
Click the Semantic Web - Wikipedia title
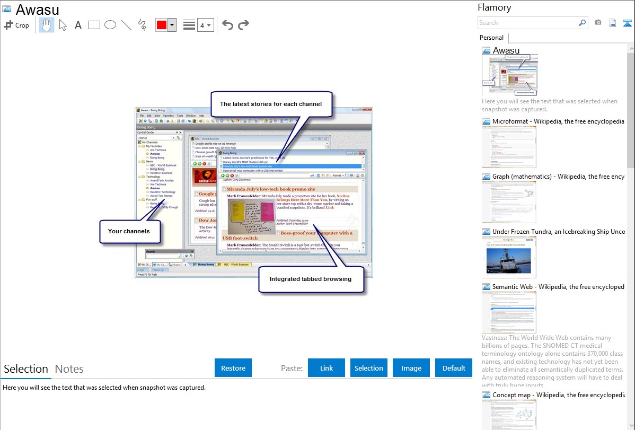point(558,286)
